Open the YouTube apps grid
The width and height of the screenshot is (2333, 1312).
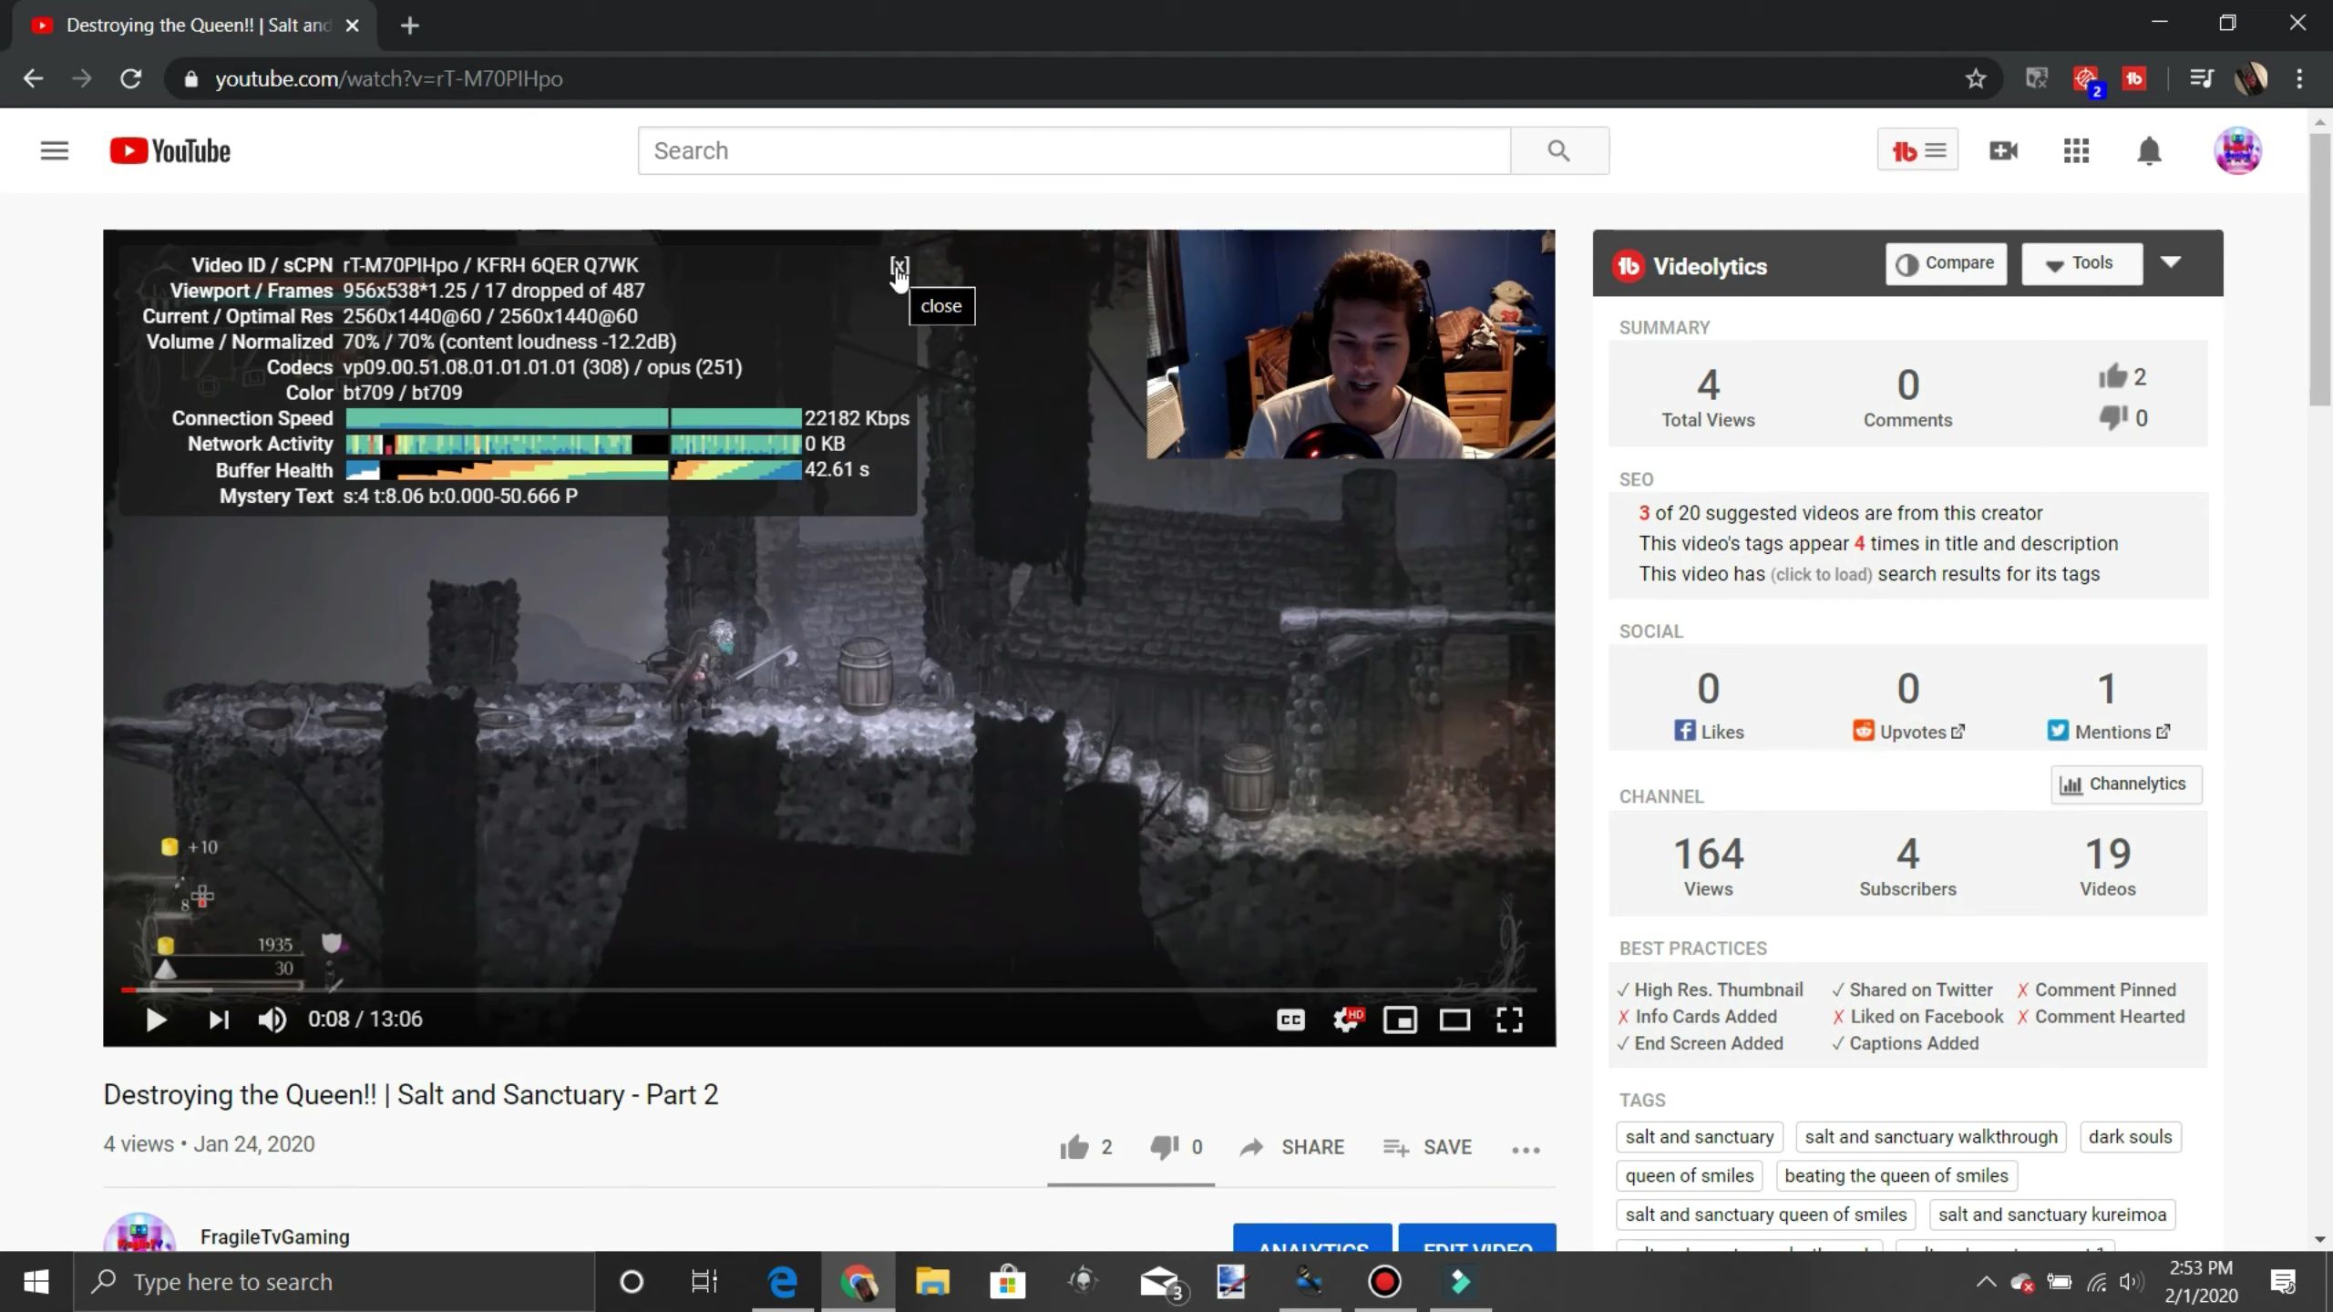[2076, 150]
